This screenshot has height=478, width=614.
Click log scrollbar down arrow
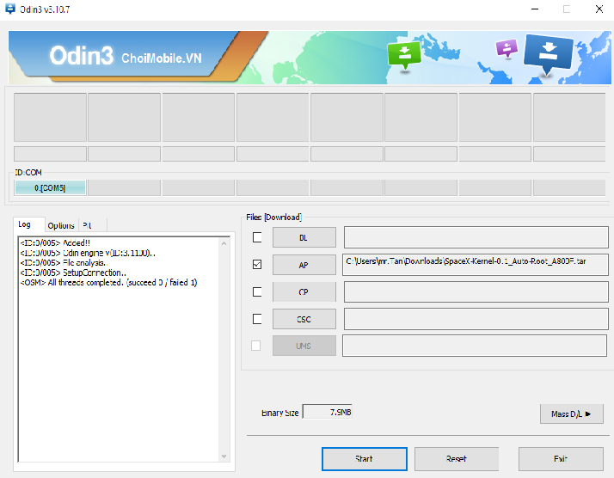click(224, 456)
